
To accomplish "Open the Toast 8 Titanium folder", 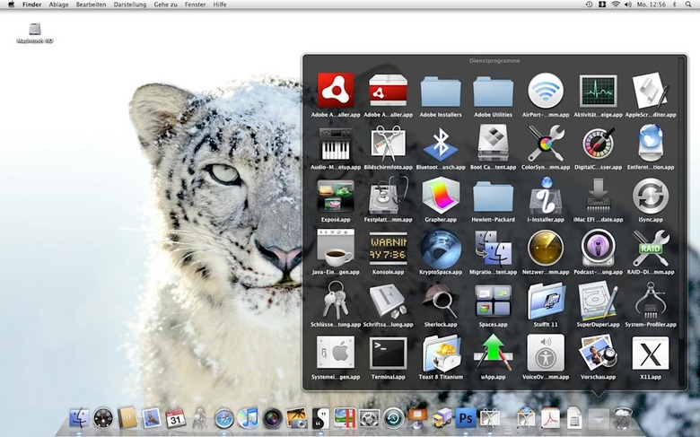I will tap(441, 353).
